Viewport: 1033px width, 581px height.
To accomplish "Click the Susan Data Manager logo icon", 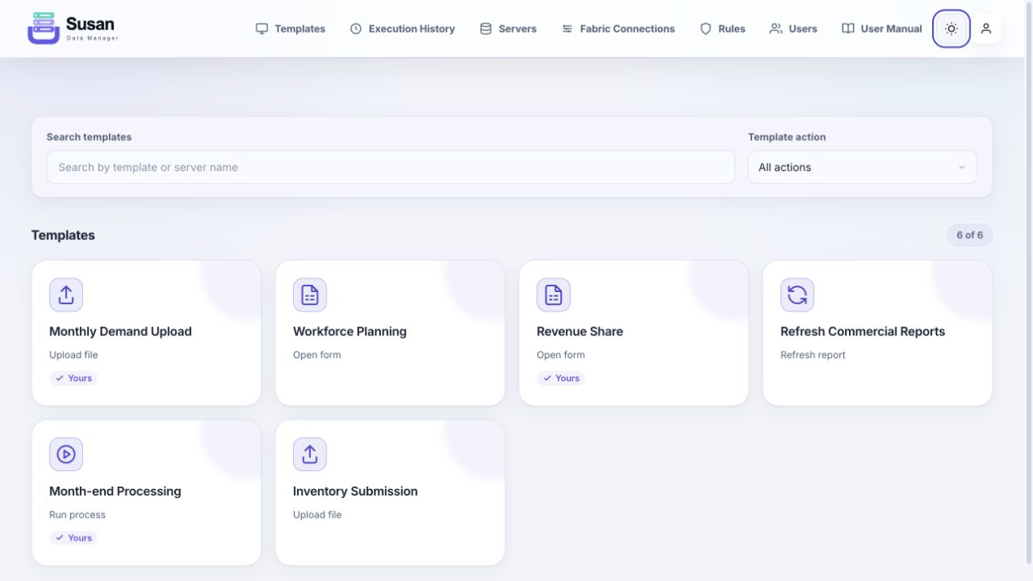I will point(43,28).
